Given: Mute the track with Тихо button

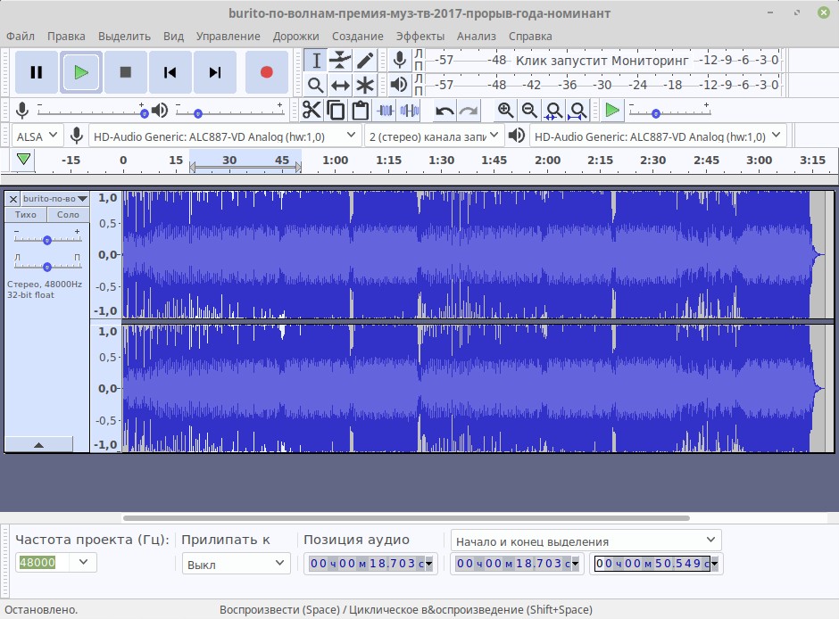Looking at the screenshot, I should pos(26,215).
